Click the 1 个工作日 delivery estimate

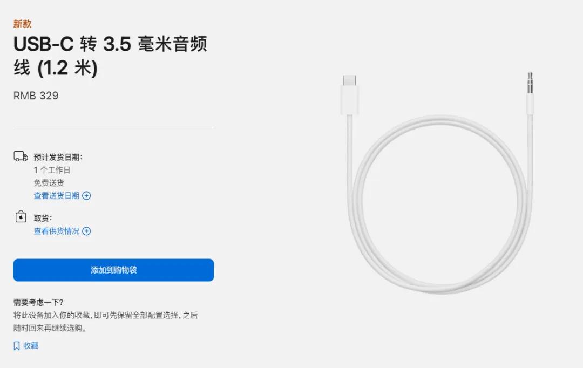point(52,171)
